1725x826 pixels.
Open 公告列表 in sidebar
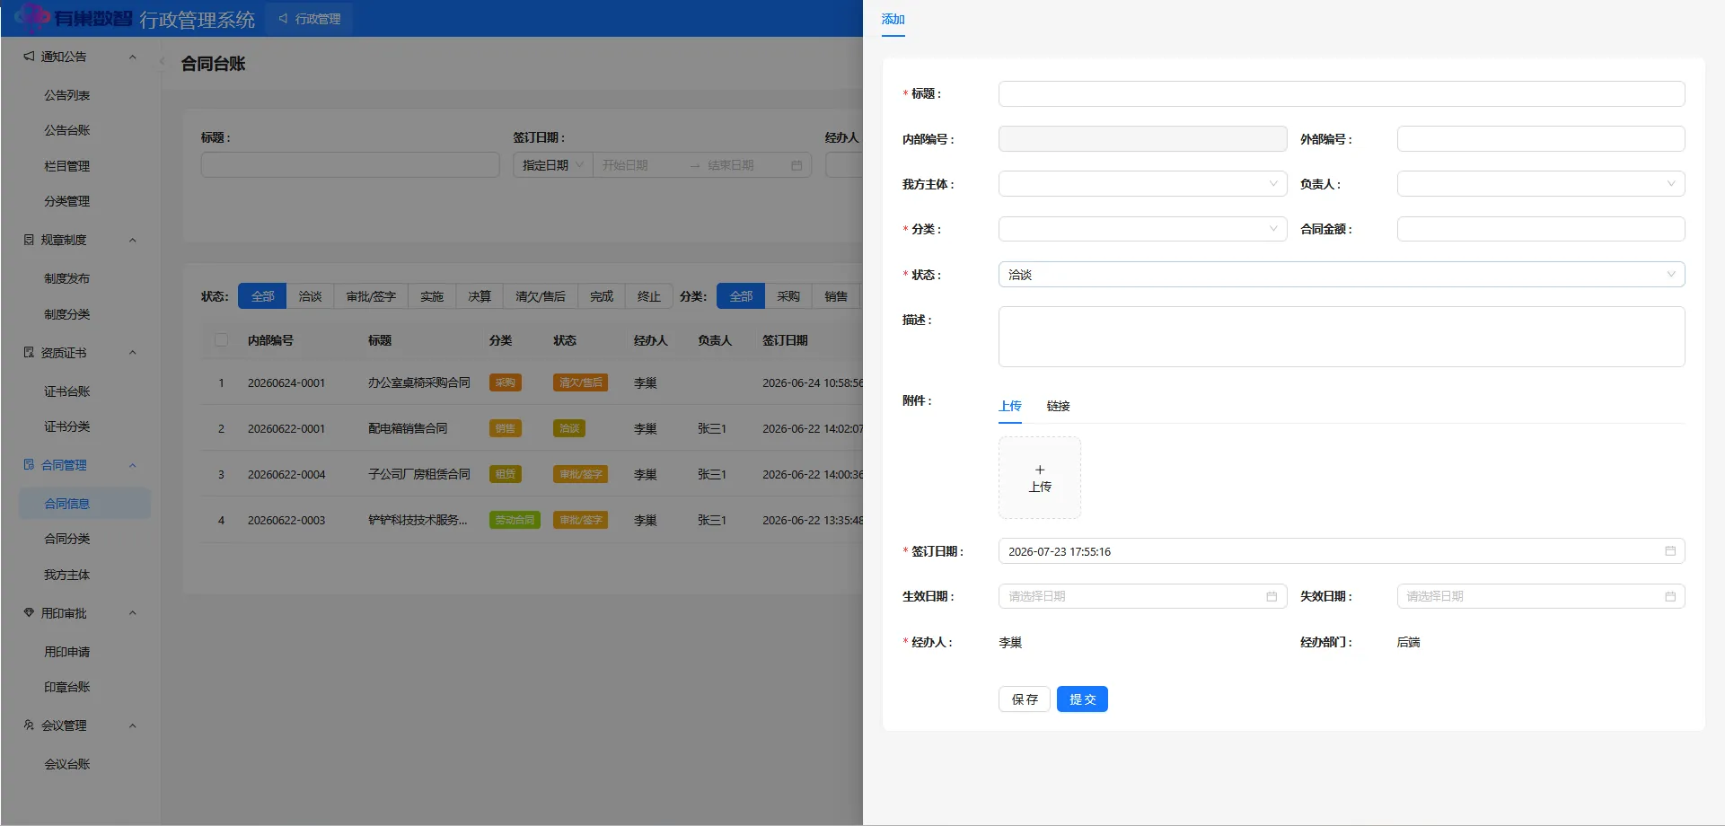[67, 95]
